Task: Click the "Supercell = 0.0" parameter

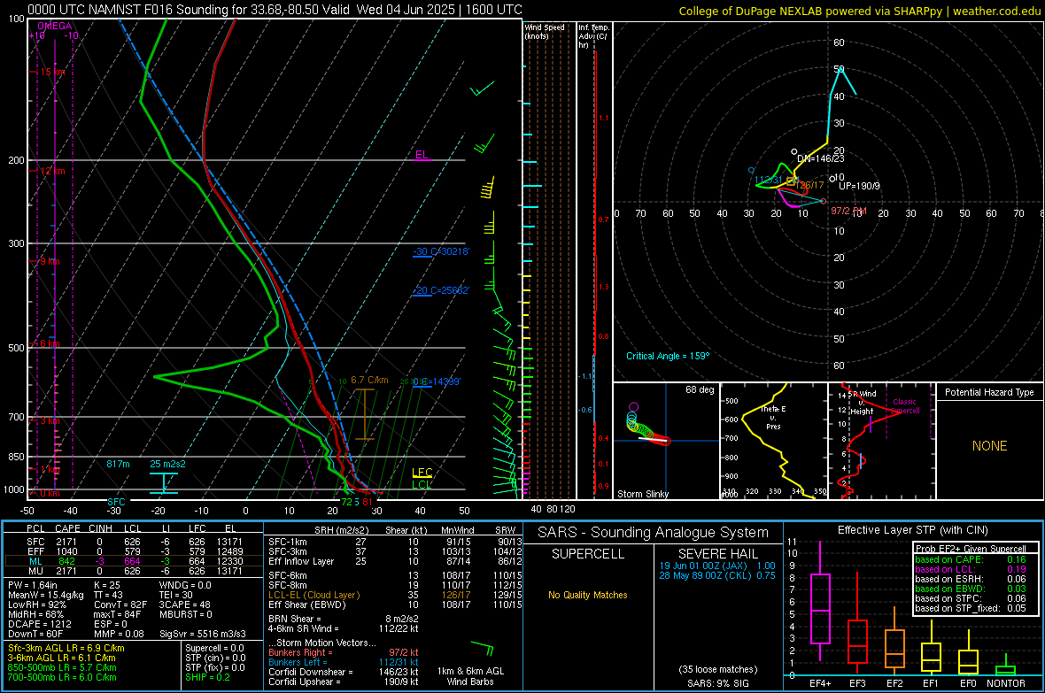Action: point(214,648)
